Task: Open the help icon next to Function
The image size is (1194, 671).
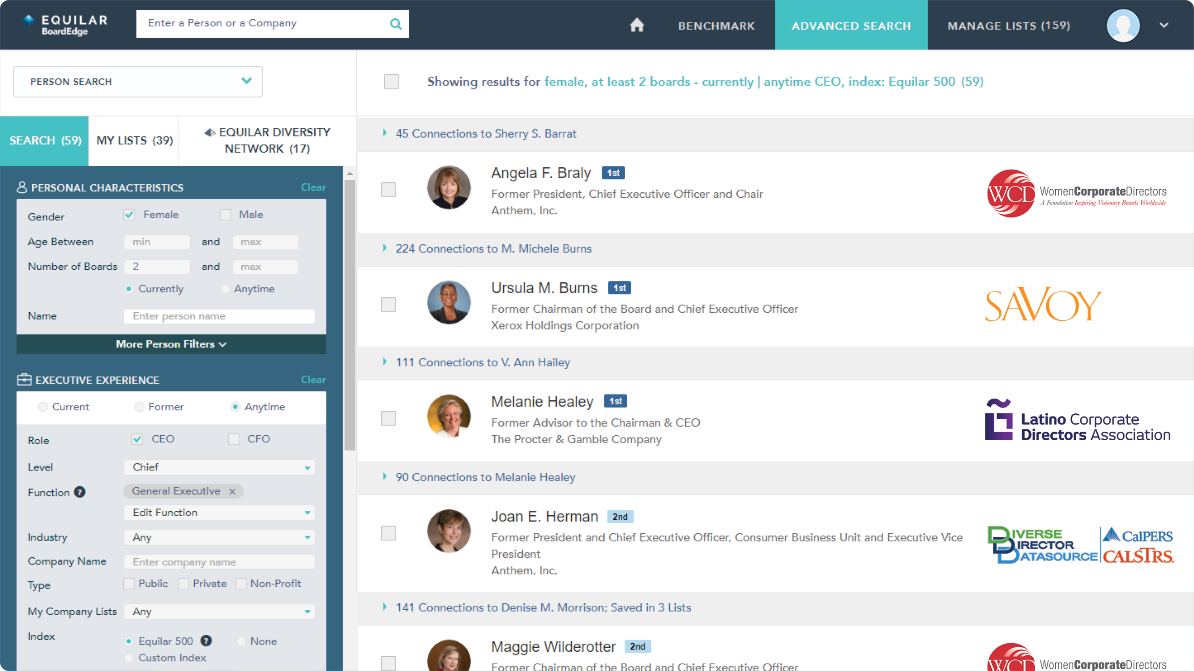Action: [80, 492]
